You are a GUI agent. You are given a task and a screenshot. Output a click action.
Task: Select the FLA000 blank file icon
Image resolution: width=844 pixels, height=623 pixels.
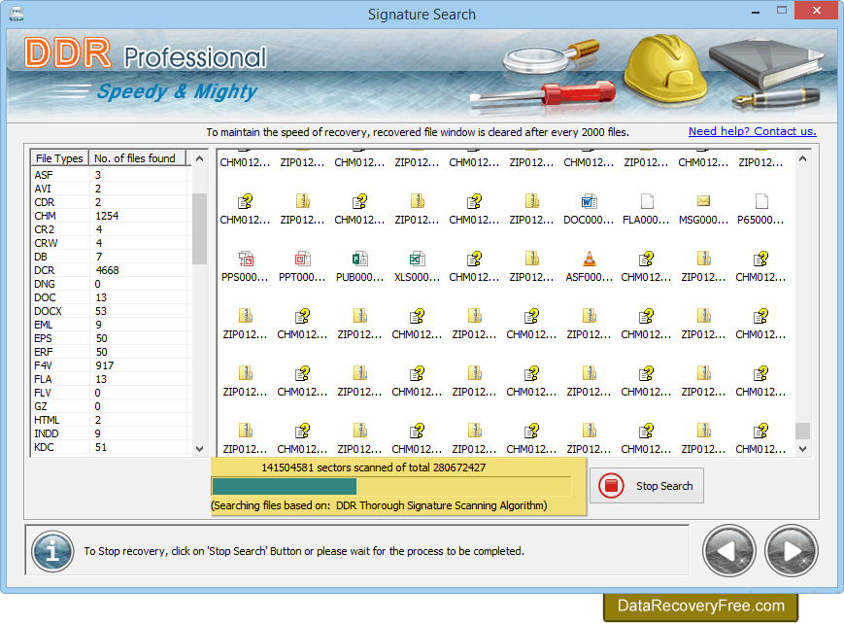click(647, 201)
